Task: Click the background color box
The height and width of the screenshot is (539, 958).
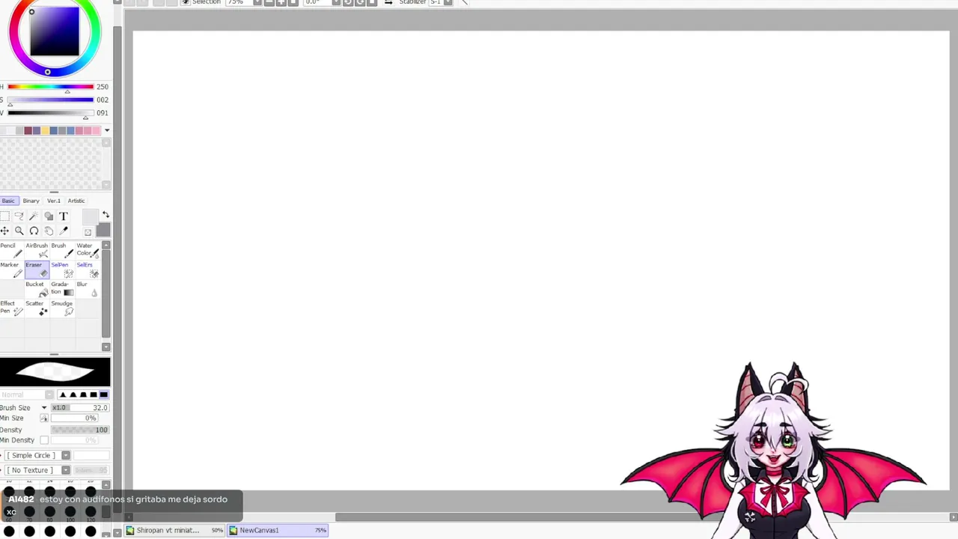Action: 103,231
